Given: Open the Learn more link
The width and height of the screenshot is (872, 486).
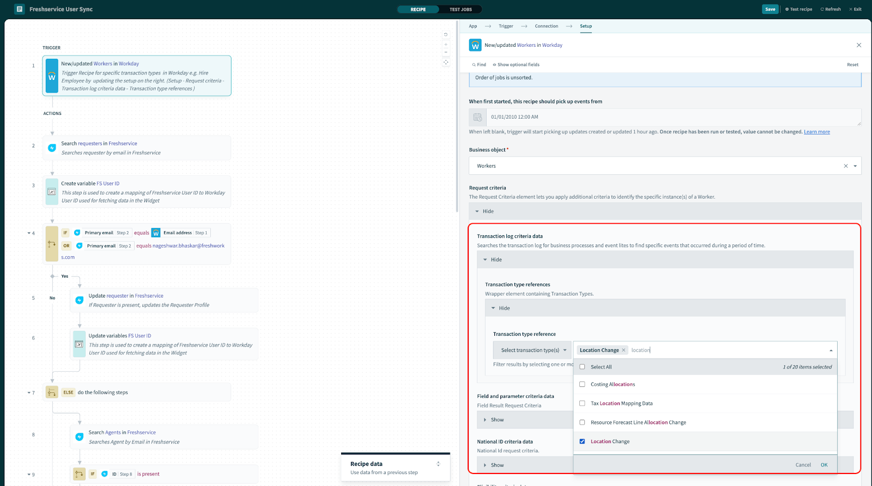Looking at the screenshot, I should tap(816, 132).
